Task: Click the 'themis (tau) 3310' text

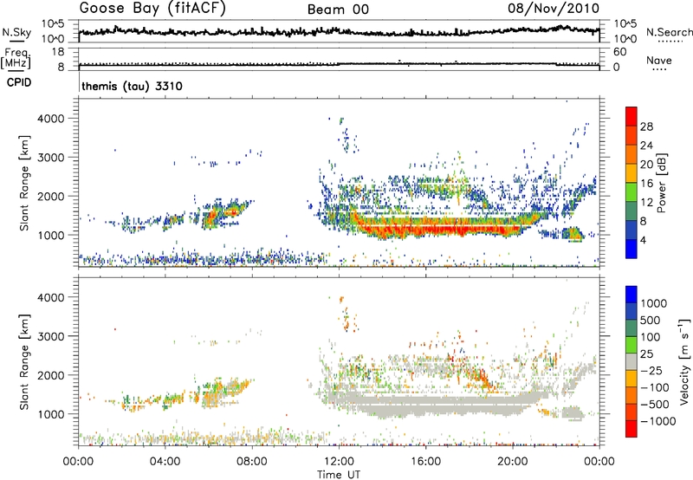Action: [x=132, y=86]
